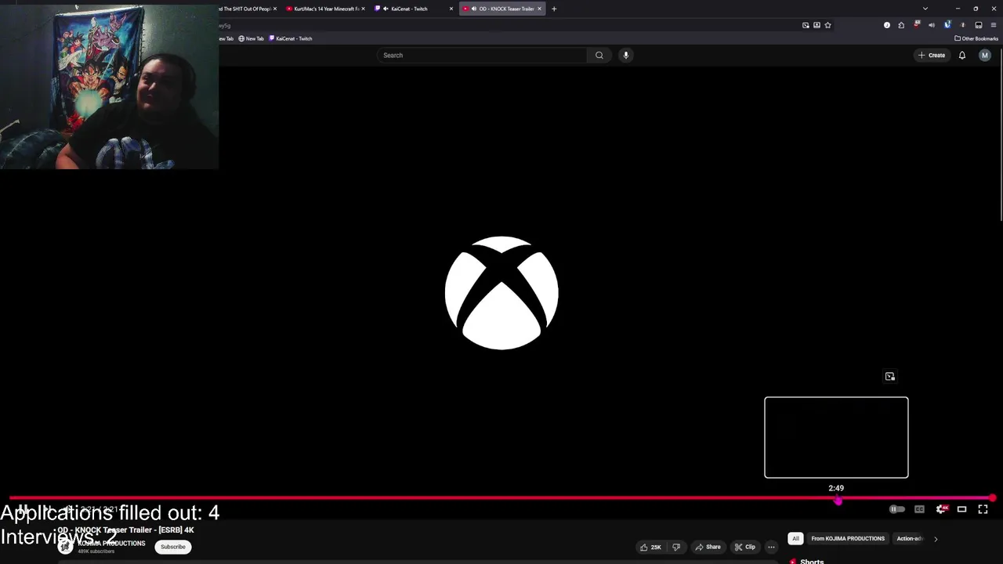The image size is (1003, 564).
Task: Click the red badge extension icon
Action: tap(917, 25)
